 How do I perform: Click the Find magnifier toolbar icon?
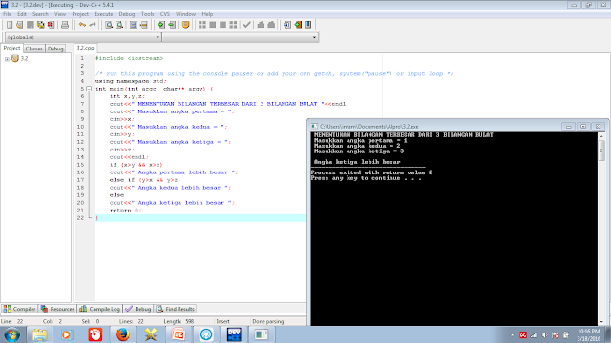[x=109, y=25]
